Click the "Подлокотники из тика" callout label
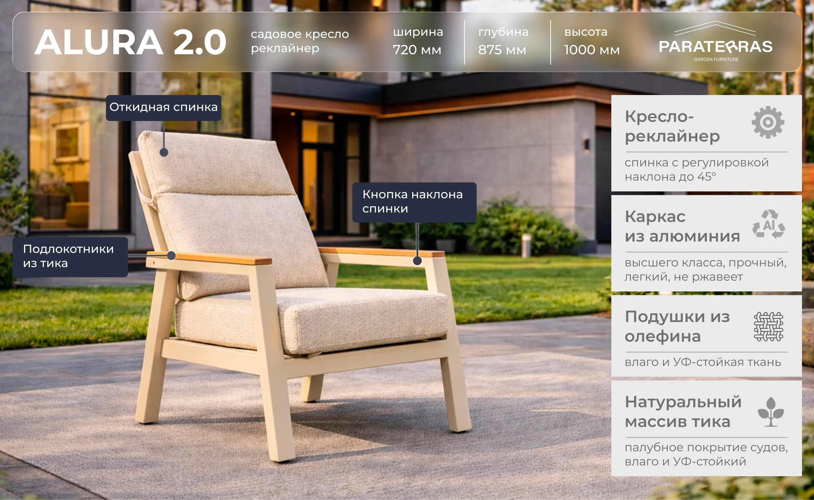 [70, 257]
